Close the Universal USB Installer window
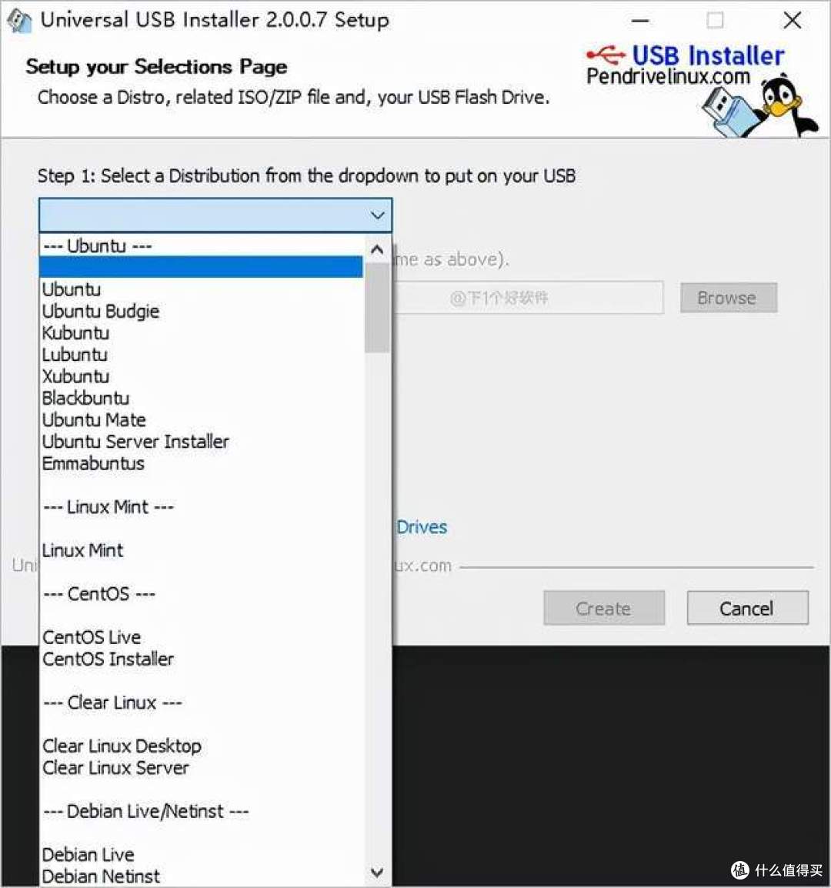The width and height of the screenshot is (831, 888). (x=792, y=21)
